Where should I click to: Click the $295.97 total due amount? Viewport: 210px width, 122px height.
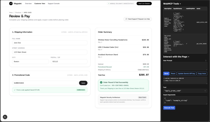point(144,75)
